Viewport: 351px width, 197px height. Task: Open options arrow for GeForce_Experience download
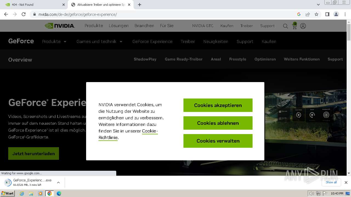(58, 182)
